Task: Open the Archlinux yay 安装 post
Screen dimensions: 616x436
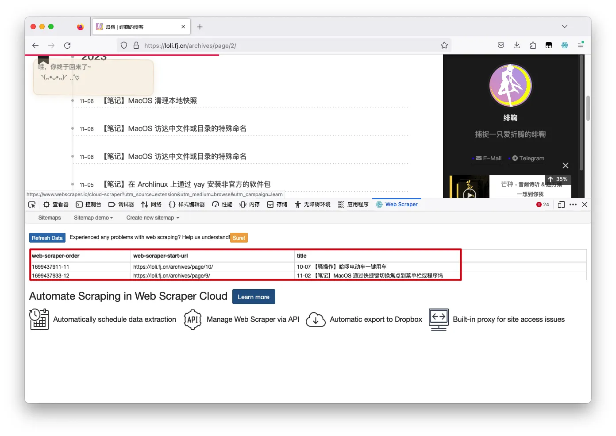Action: (187, 185)
